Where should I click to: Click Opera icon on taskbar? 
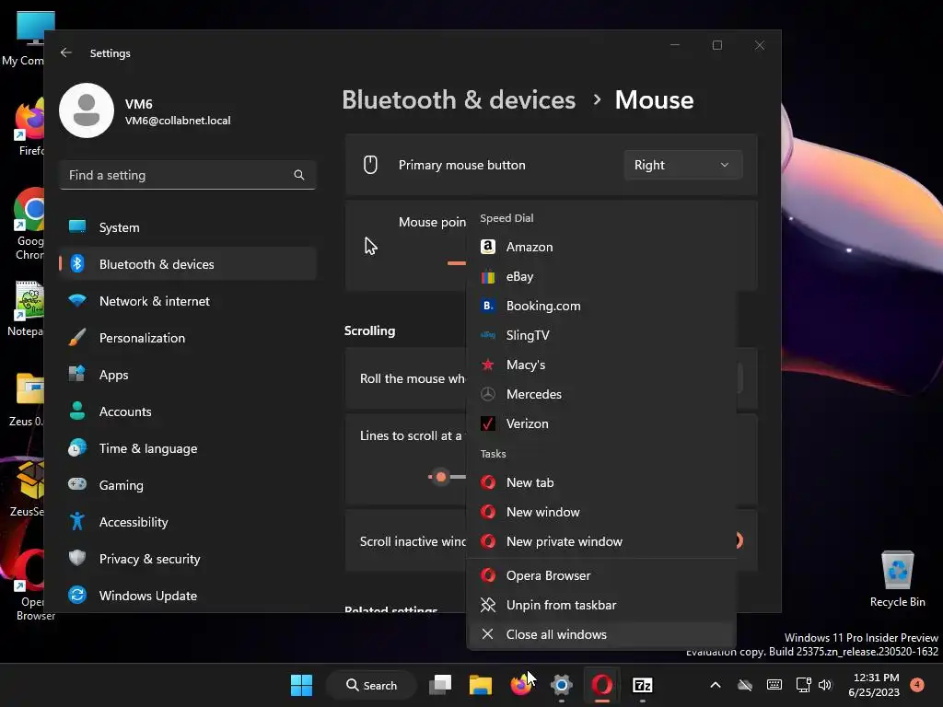[x=602, y=685]
